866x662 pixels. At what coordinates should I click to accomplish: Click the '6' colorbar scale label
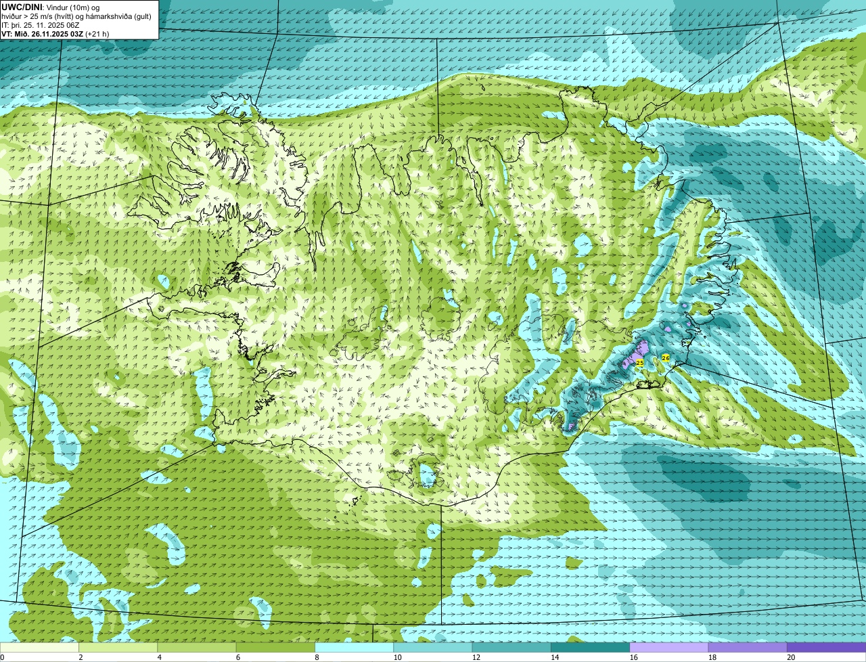click(238, 657)
